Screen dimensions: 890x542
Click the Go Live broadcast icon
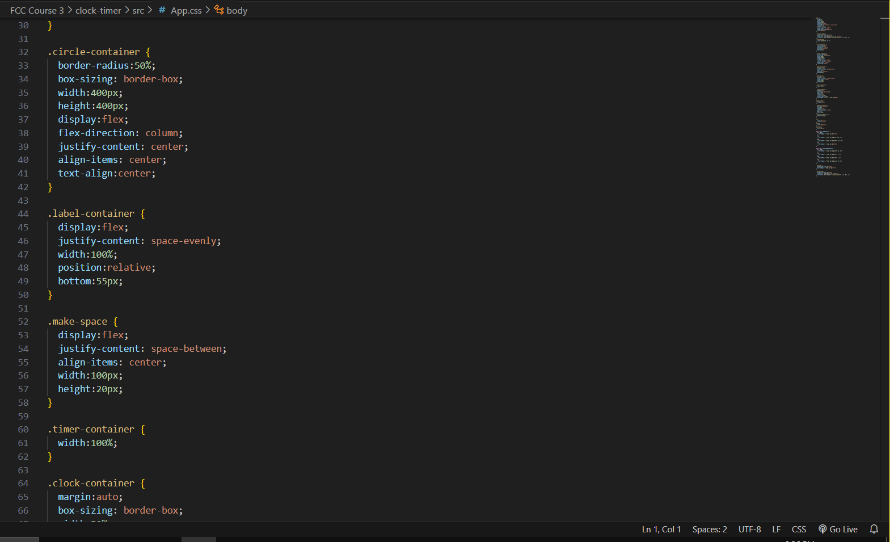(822, 529)
